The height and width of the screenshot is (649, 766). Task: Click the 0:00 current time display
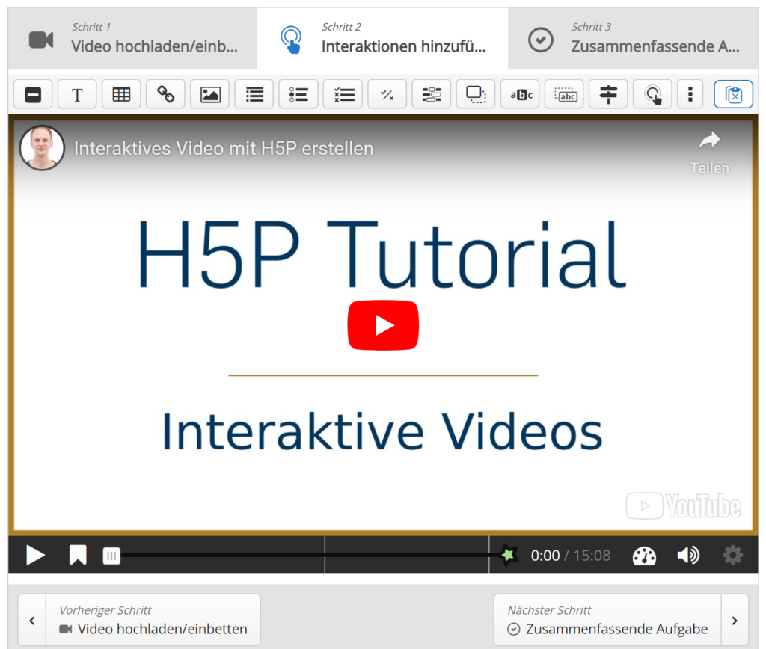click(x=545, y=556)
